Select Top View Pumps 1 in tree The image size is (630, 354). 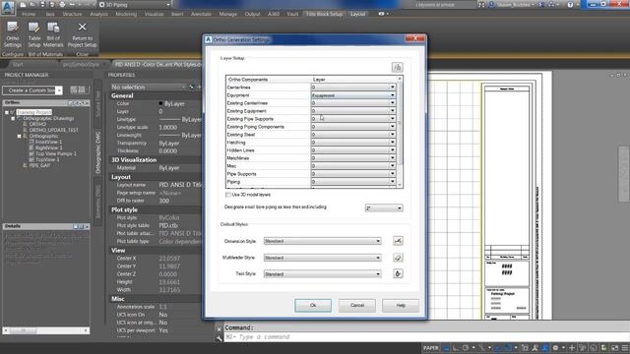(x=56, y=153)
